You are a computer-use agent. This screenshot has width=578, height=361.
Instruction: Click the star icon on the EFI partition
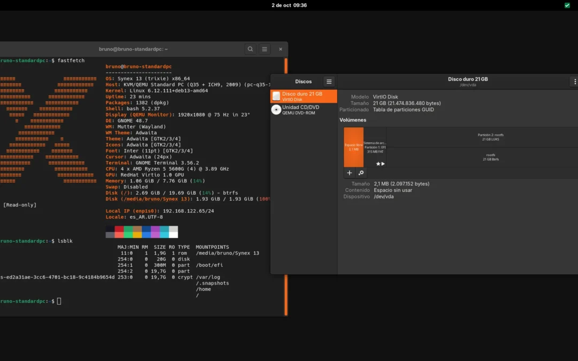[x=378, y=164]
